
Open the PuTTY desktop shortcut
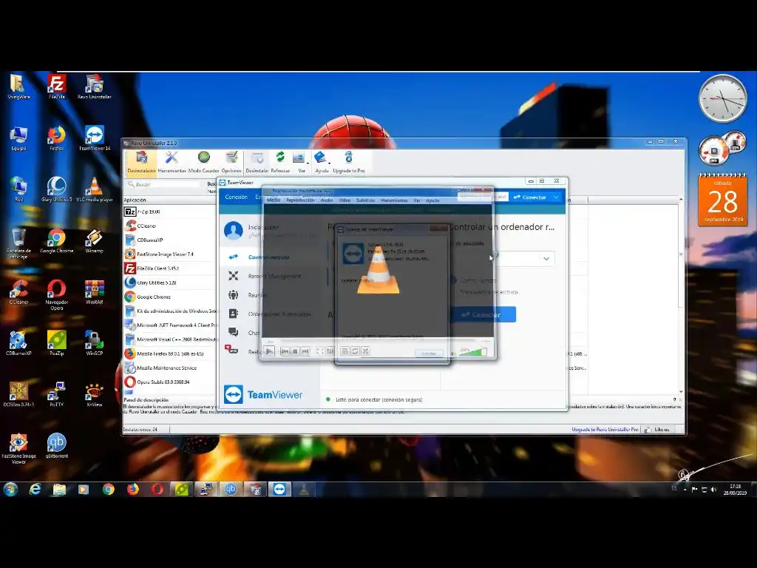coord(56,394)
